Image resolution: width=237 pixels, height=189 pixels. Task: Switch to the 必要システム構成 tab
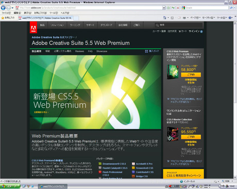tap(62, 51)
